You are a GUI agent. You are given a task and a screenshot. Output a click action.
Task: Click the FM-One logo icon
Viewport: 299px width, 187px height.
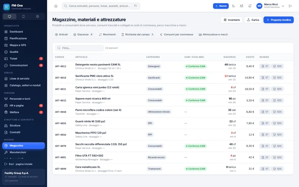click(x=6, y=7)
